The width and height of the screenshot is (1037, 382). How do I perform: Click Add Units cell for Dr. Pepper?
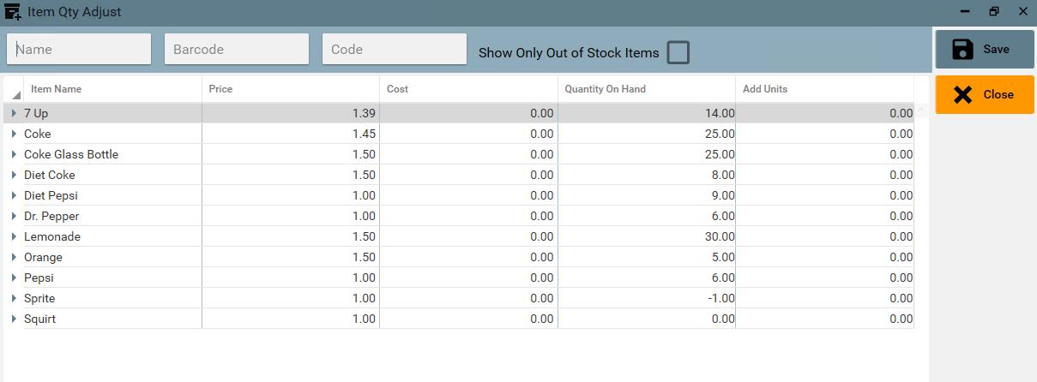click(825, 216)
